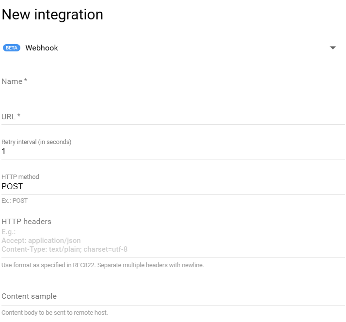The height and width of the screenshot is (322, 346).
Task: Click the 'Content-Type: text/plain' placeholder line
Action: (x=64, y=249)
